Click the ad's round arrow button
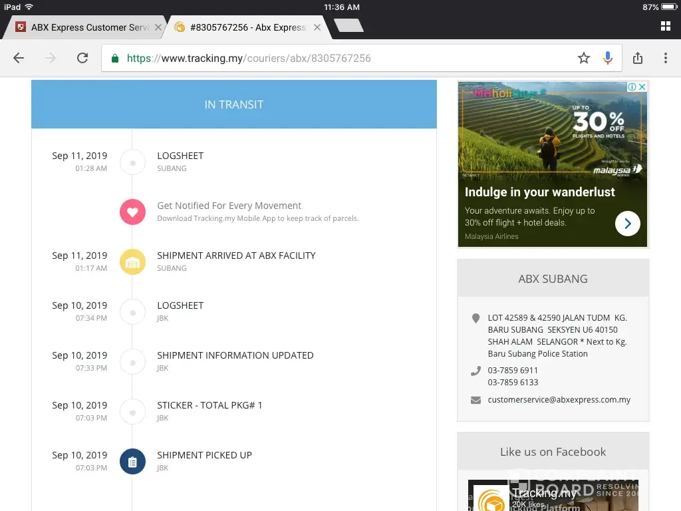 coord(627,224)
